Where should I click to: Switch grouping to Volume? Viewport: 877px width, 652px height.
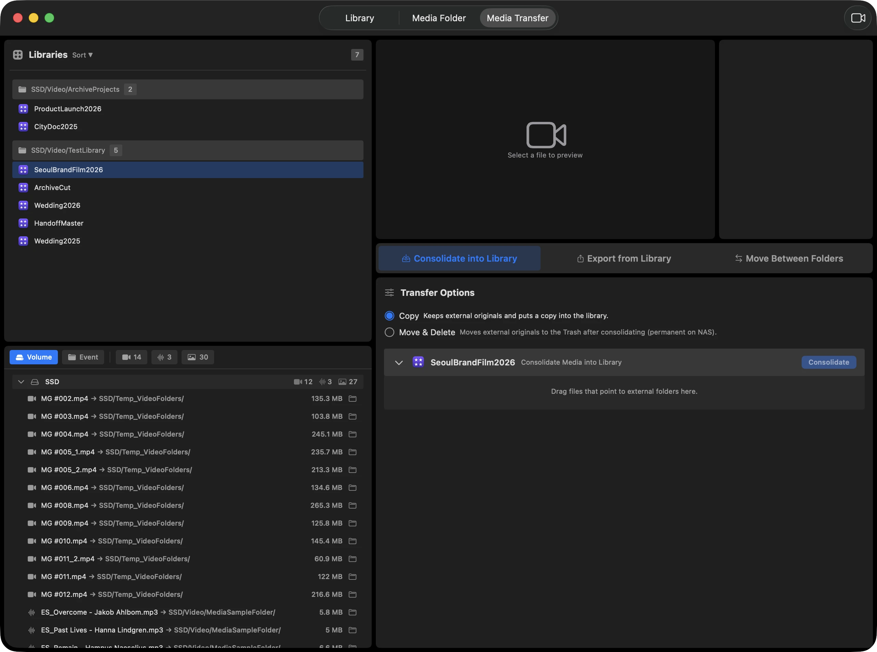tap(34, 357)
